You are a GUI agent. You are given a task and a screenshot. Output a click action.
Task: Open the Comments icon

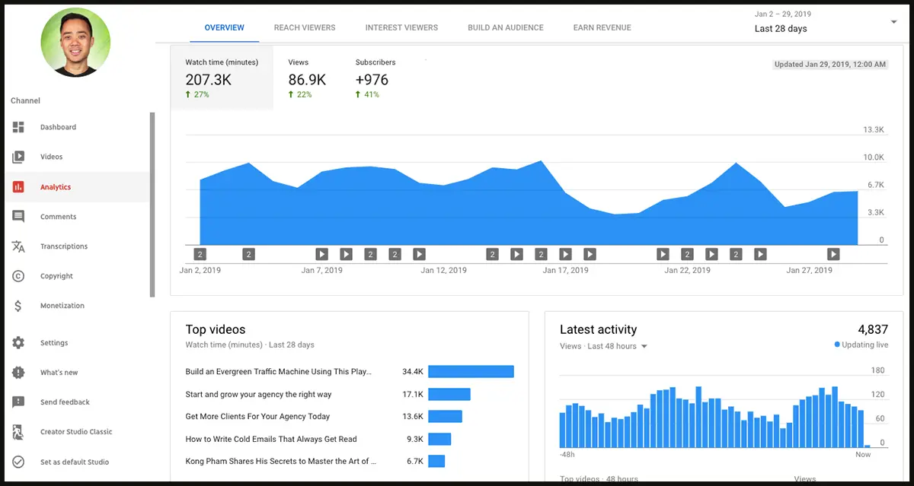click(x=18, y=217)
